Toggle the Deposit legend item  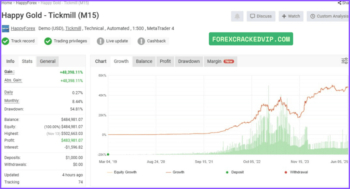[235, 172]
